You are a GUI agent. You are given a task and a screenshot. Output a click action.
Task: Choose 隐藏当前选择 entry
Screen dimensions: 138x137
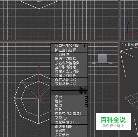(69, 75)
